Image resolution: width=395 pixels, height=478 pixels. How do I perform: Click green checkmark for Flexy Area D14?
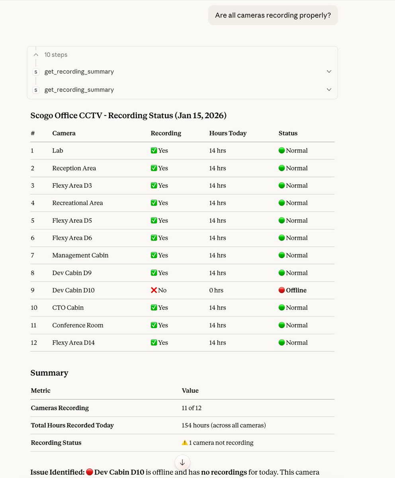154,343
